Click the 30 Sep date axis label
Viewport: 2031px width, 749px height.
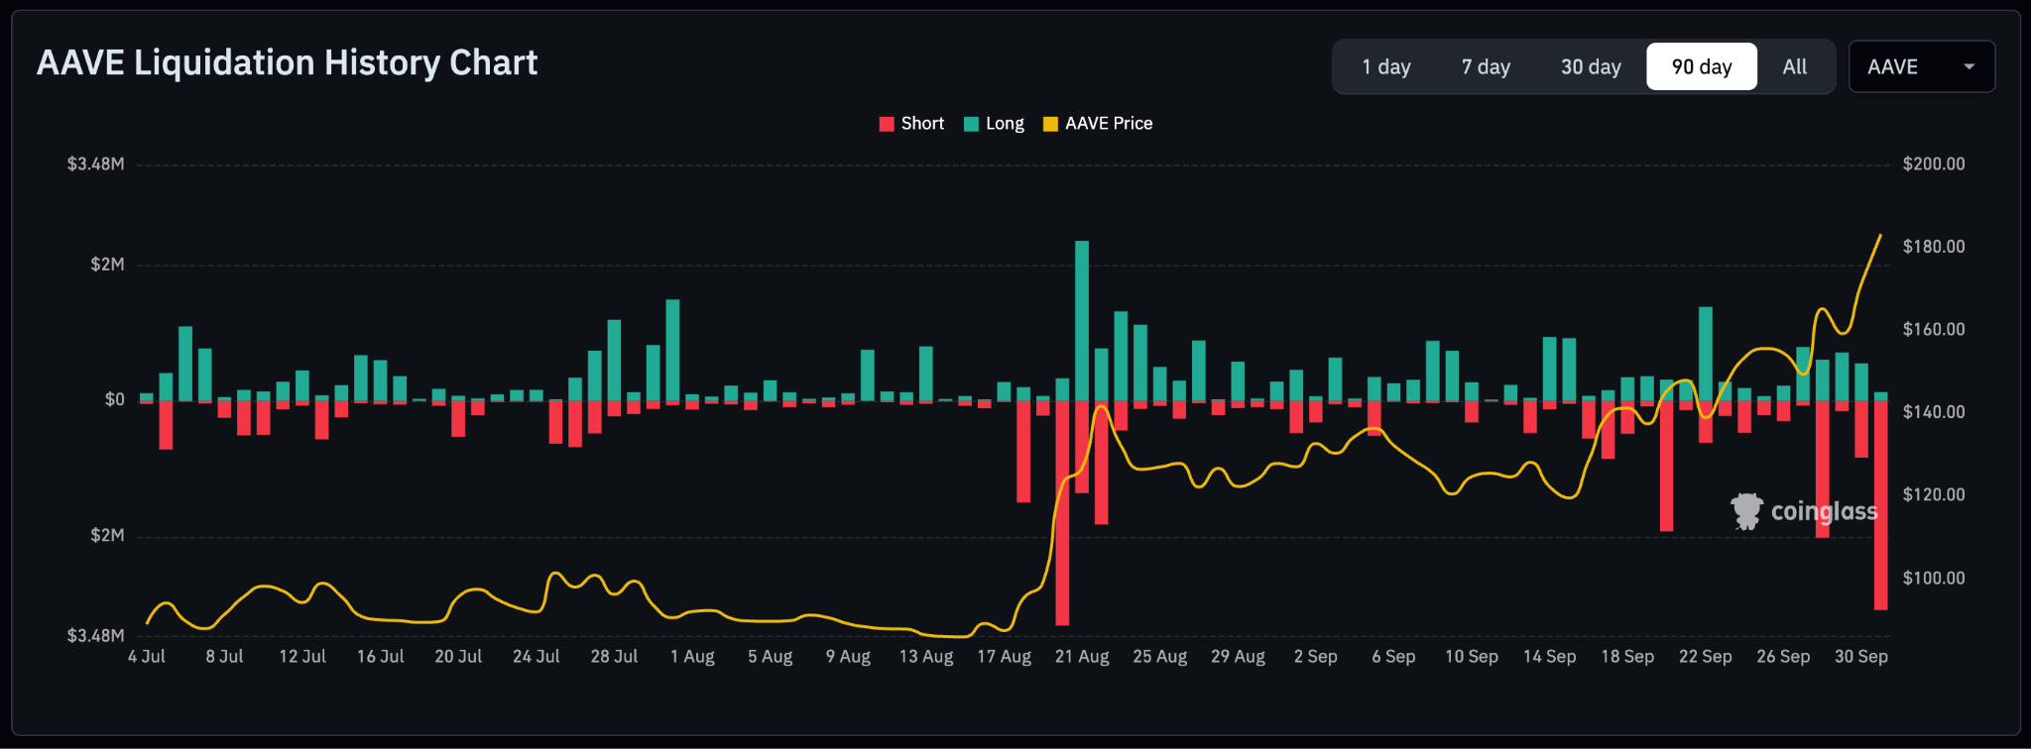[x=1861, y=657]
